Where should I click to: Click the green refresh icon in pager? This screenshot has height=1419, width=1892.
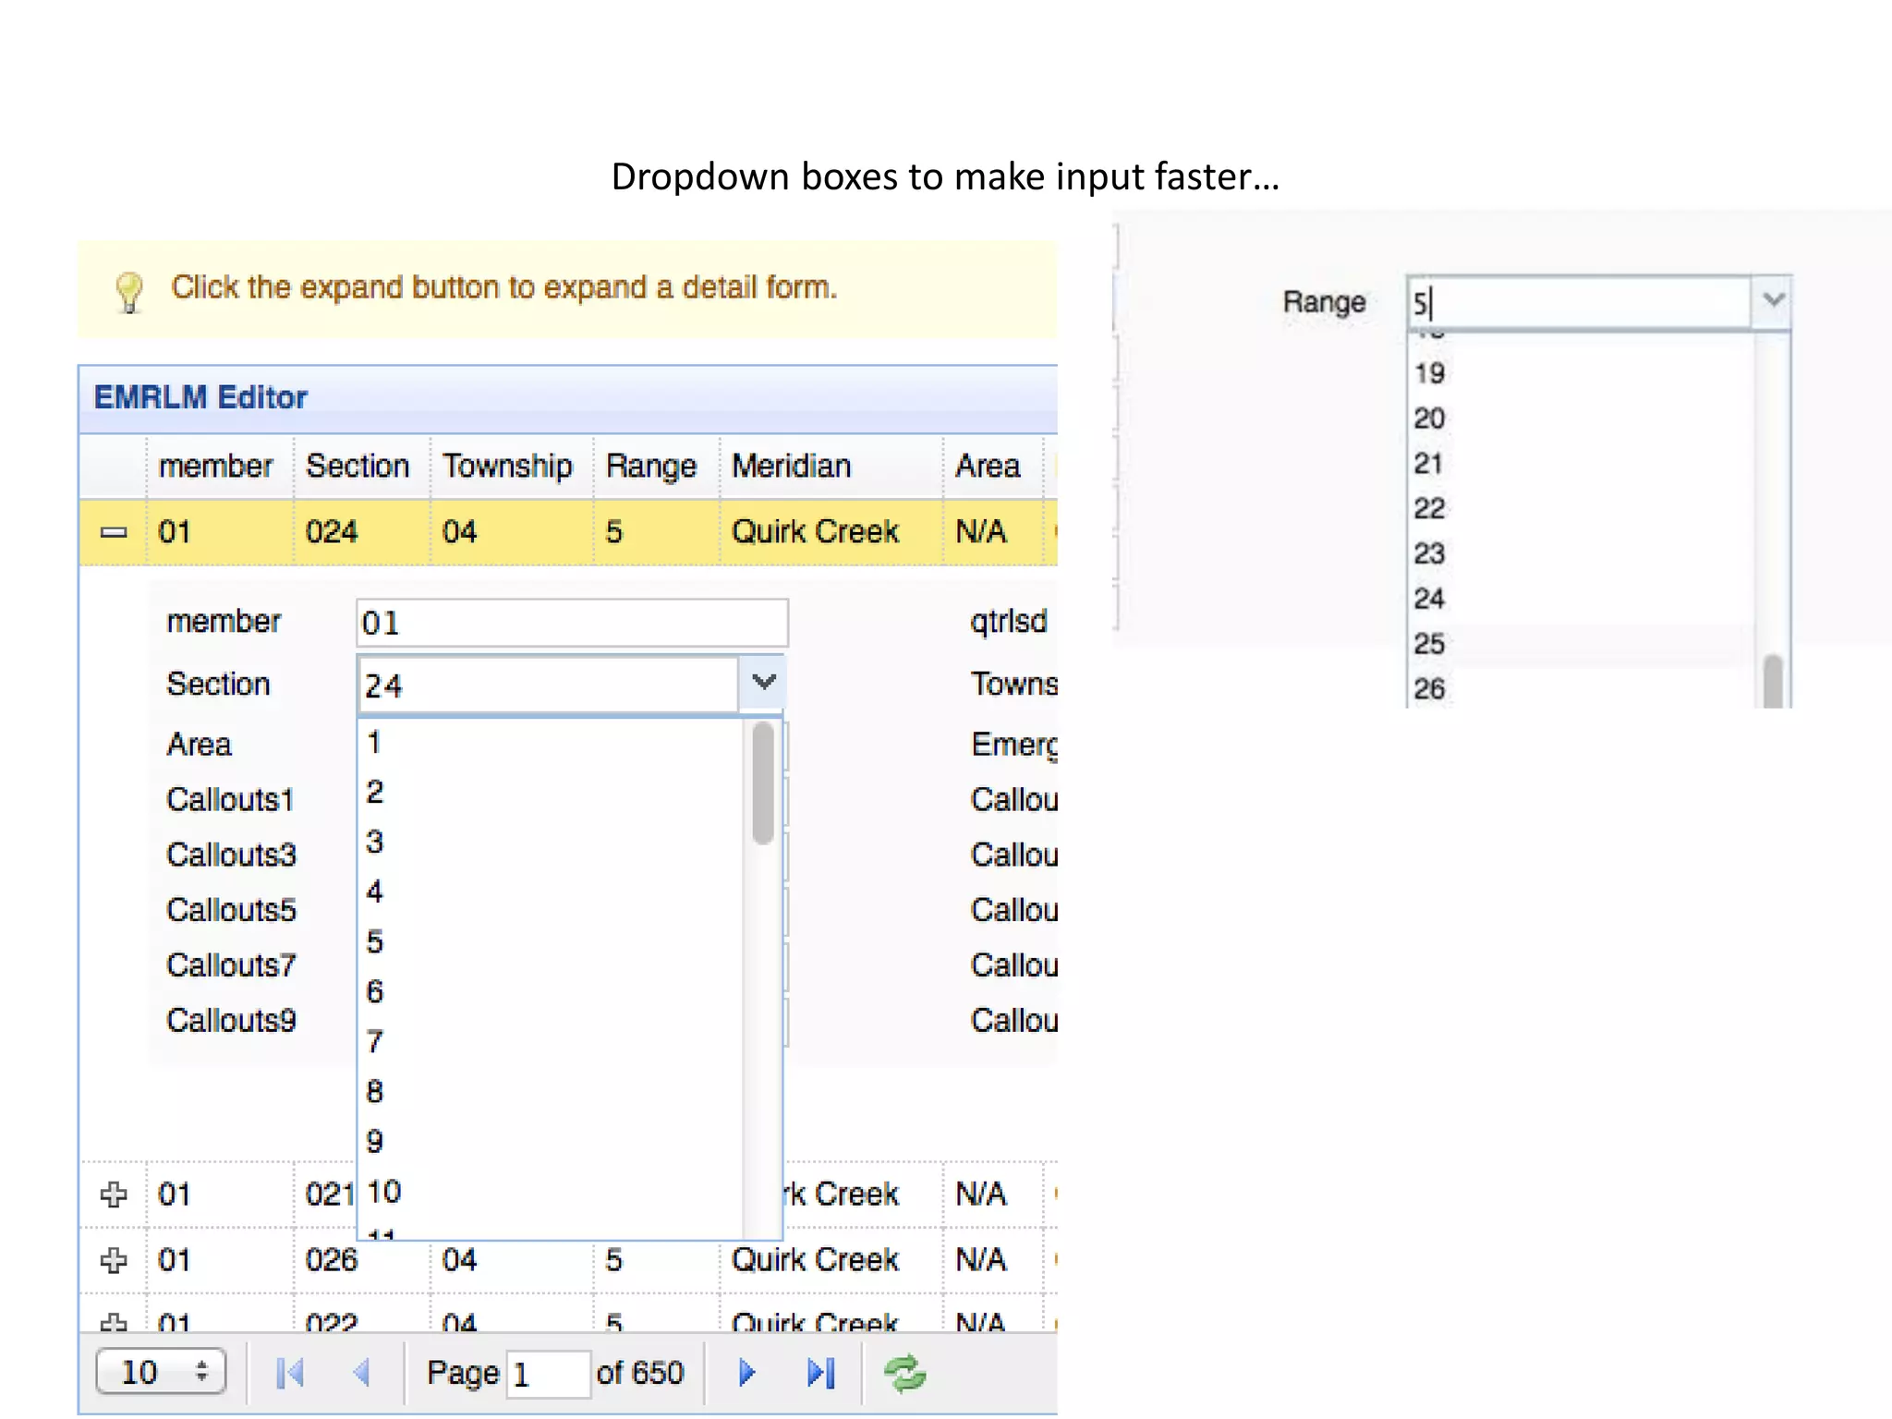[904, 1373]
